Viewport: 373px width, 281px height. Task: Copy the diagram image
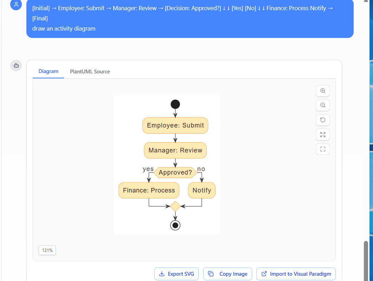227,274
